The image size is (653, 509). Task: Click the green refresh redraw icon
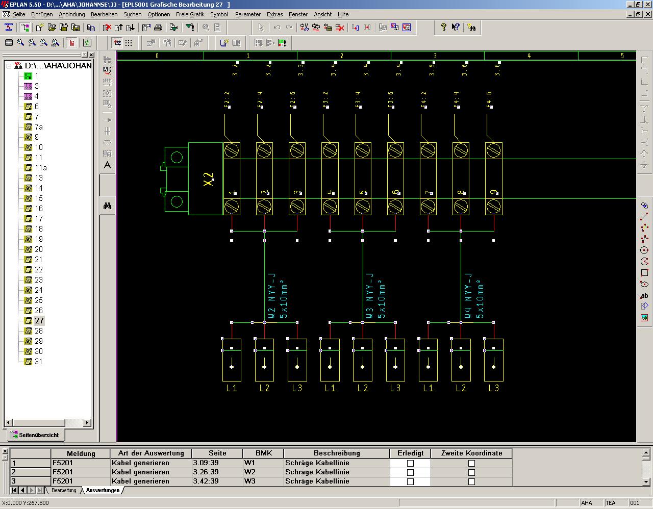(87, 43)
